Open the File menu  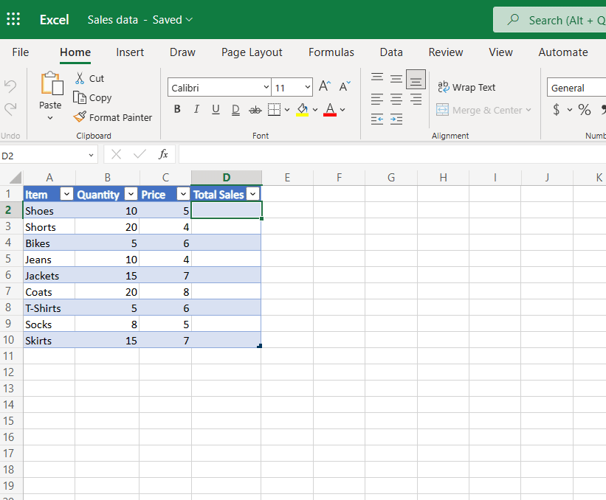[x=20, y=52]
